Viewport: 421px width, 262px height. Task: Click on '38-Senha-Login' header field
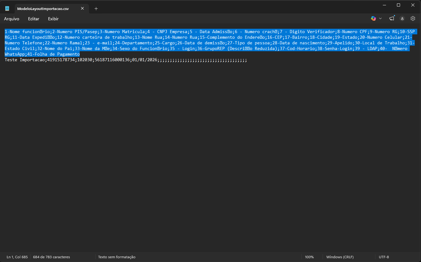point(335,48)
